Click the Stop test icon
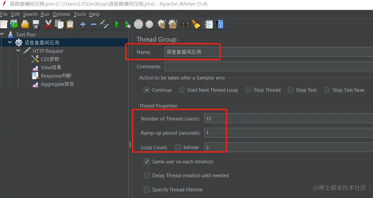 pyautogui.click(x=138, y=24)
